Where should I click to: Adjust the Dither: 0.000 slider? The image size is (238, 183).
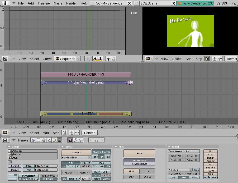pyautogui.click(x=49, y=176)
